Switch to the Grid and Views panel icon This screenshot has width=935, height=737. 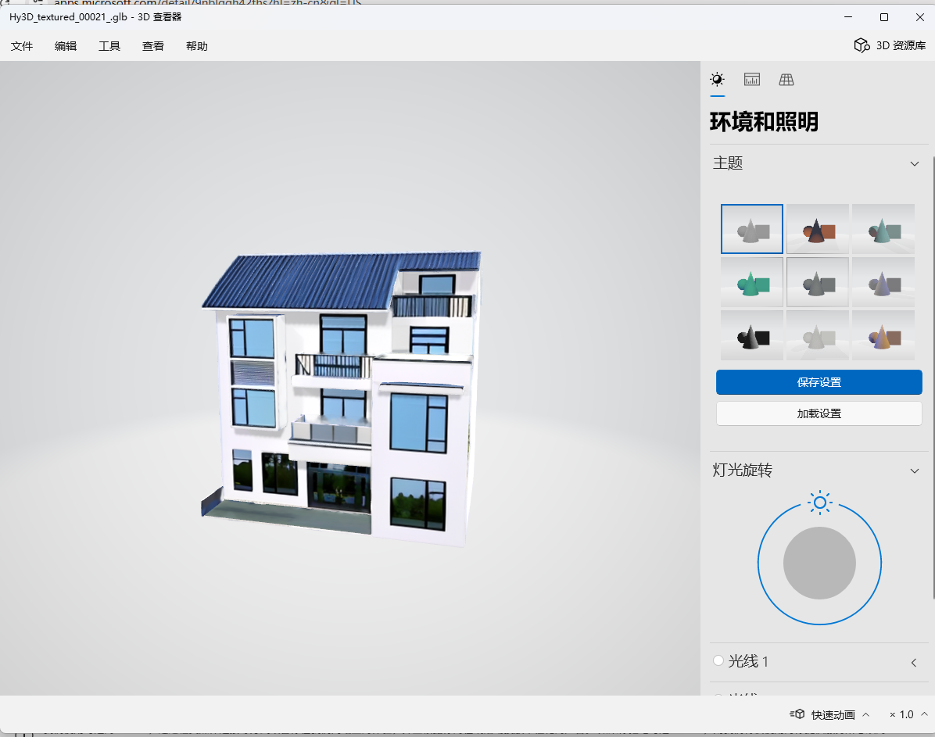(x=786, y=79)
